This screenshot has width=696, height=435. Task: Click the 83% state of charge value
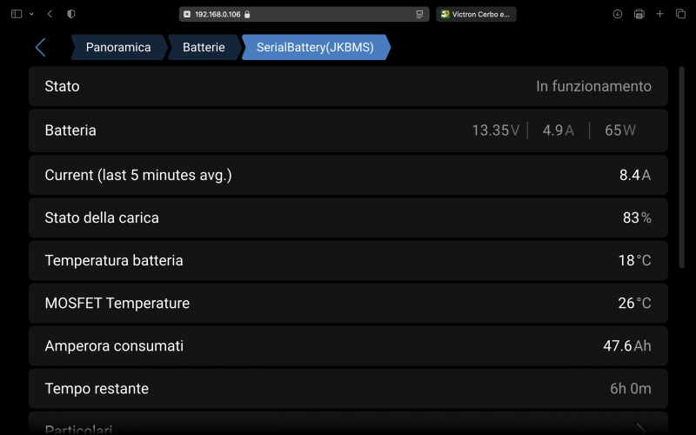coord(637,218)
